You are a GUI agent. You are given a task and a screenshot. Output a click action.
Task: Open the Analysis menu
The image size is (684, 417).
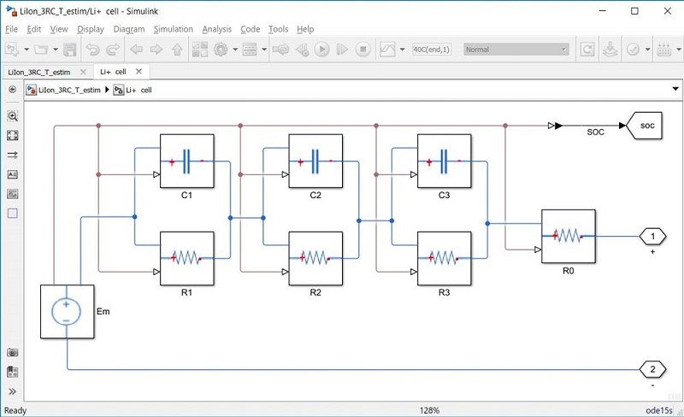pyautogui.click(x=216, y=29)
